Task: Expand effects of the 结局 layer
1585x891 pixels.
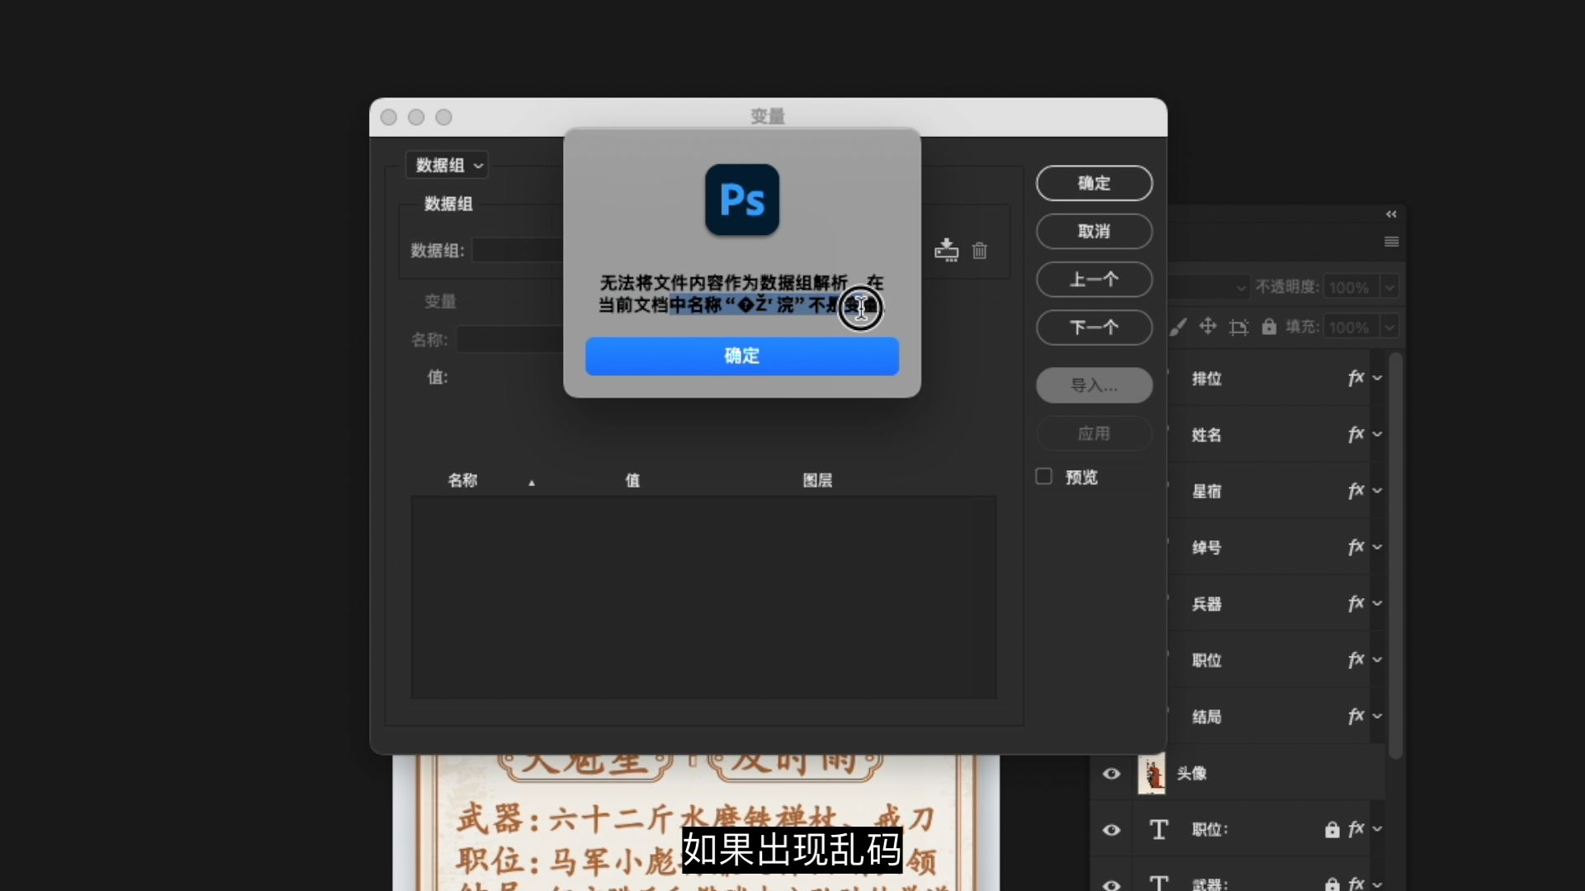Action: [1377, 716]
